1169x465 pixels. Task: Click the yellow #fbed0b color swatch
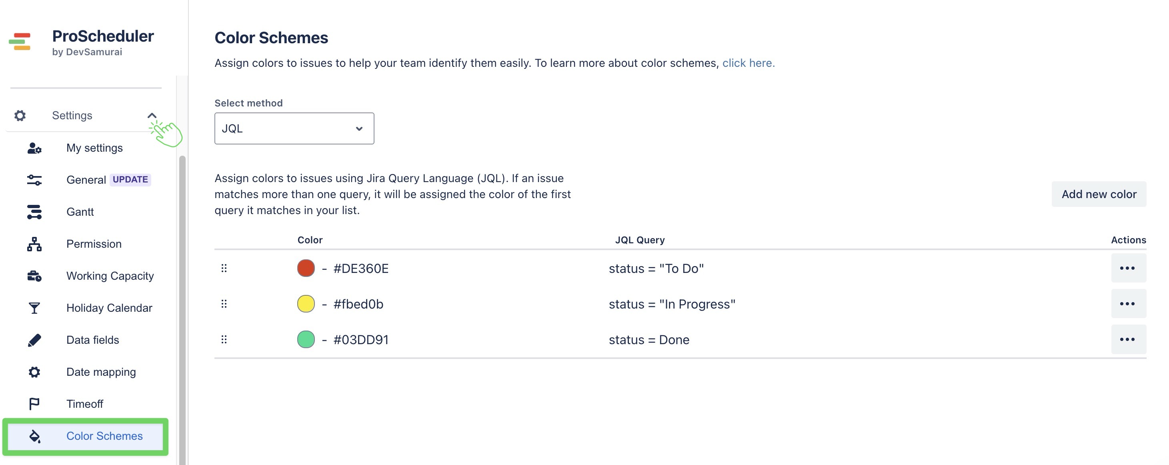[x=306, y=304]
